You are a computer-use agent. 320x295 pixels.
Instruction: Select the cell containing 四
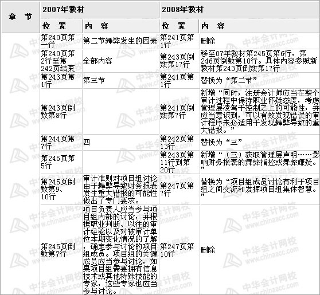tap(120, 143)
